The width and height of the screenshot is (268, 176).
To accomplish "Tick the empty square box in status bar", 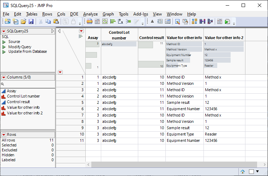I will pos(251,171).
